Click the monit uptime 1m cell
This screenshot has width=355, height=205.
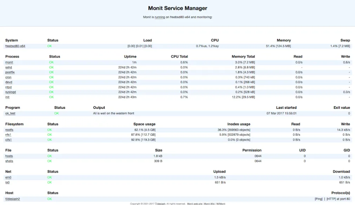[x=134, y=62]
